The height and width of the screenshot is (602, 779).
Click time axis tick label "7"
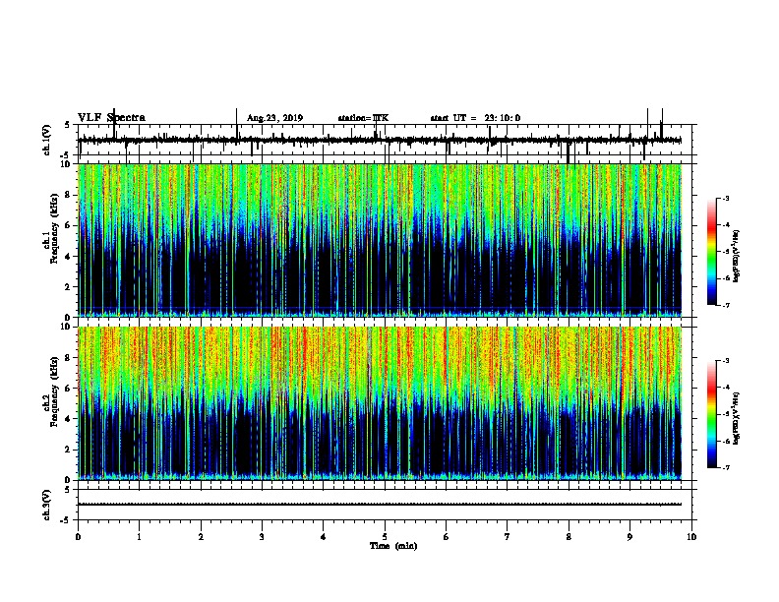pos(508,537)
